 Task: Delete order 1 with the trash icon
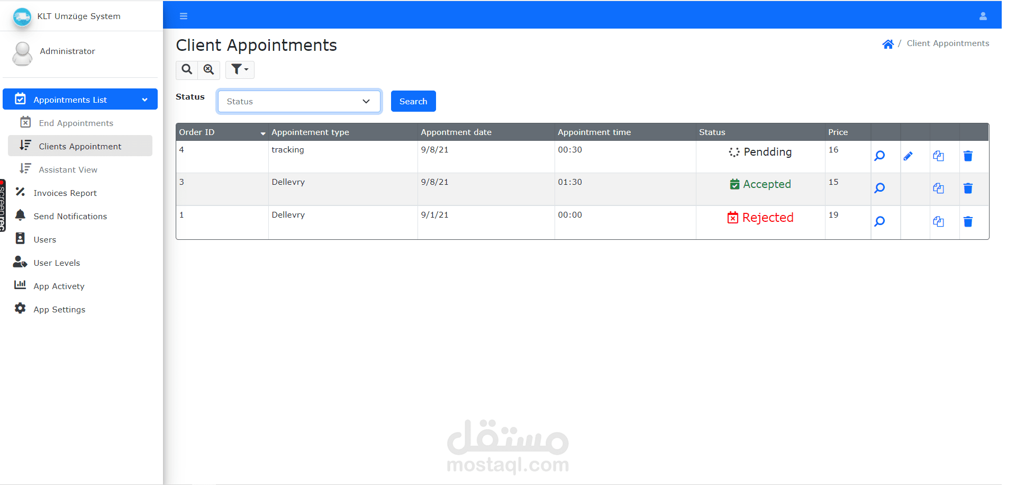click(x=968, y=221)
